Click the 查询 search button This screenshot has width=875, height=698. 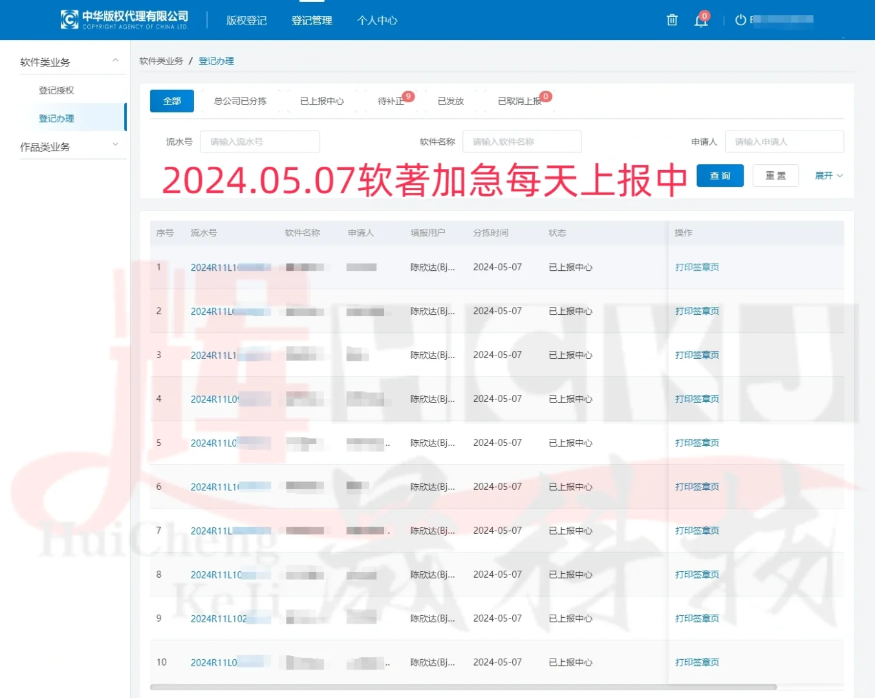coord(719,175)
